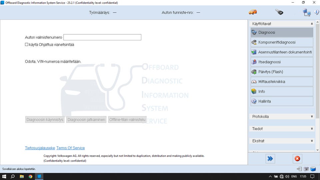This screenshot has height=180, width=320.
Task: Open Asennustilanteen dokumentointi mode
Action: click(x=282, y=52)
